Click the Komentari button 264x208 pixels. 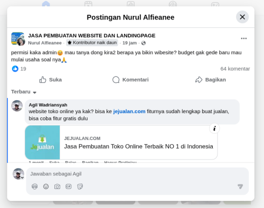(130, 80)
